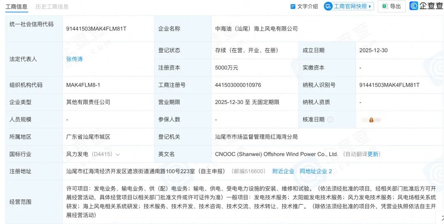Viewport: 444px width, 224px height.
Task: Click the 文字介绍 document icon
Action: click(x=293, y=7)
